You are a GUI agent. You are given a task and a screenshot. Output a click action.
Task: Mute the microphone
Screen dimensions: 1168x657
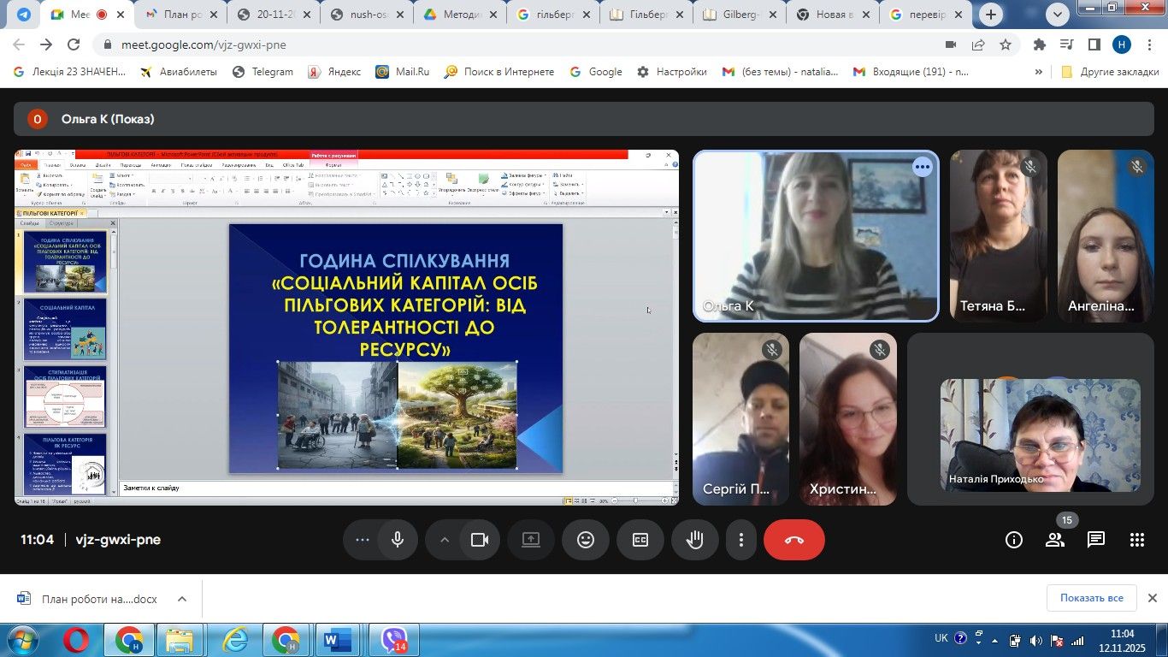pos(398,540)
